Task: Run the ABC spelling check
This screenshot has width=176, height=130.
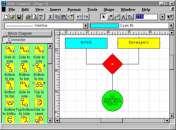Action: pyautogui.click(x=41, y=17)
